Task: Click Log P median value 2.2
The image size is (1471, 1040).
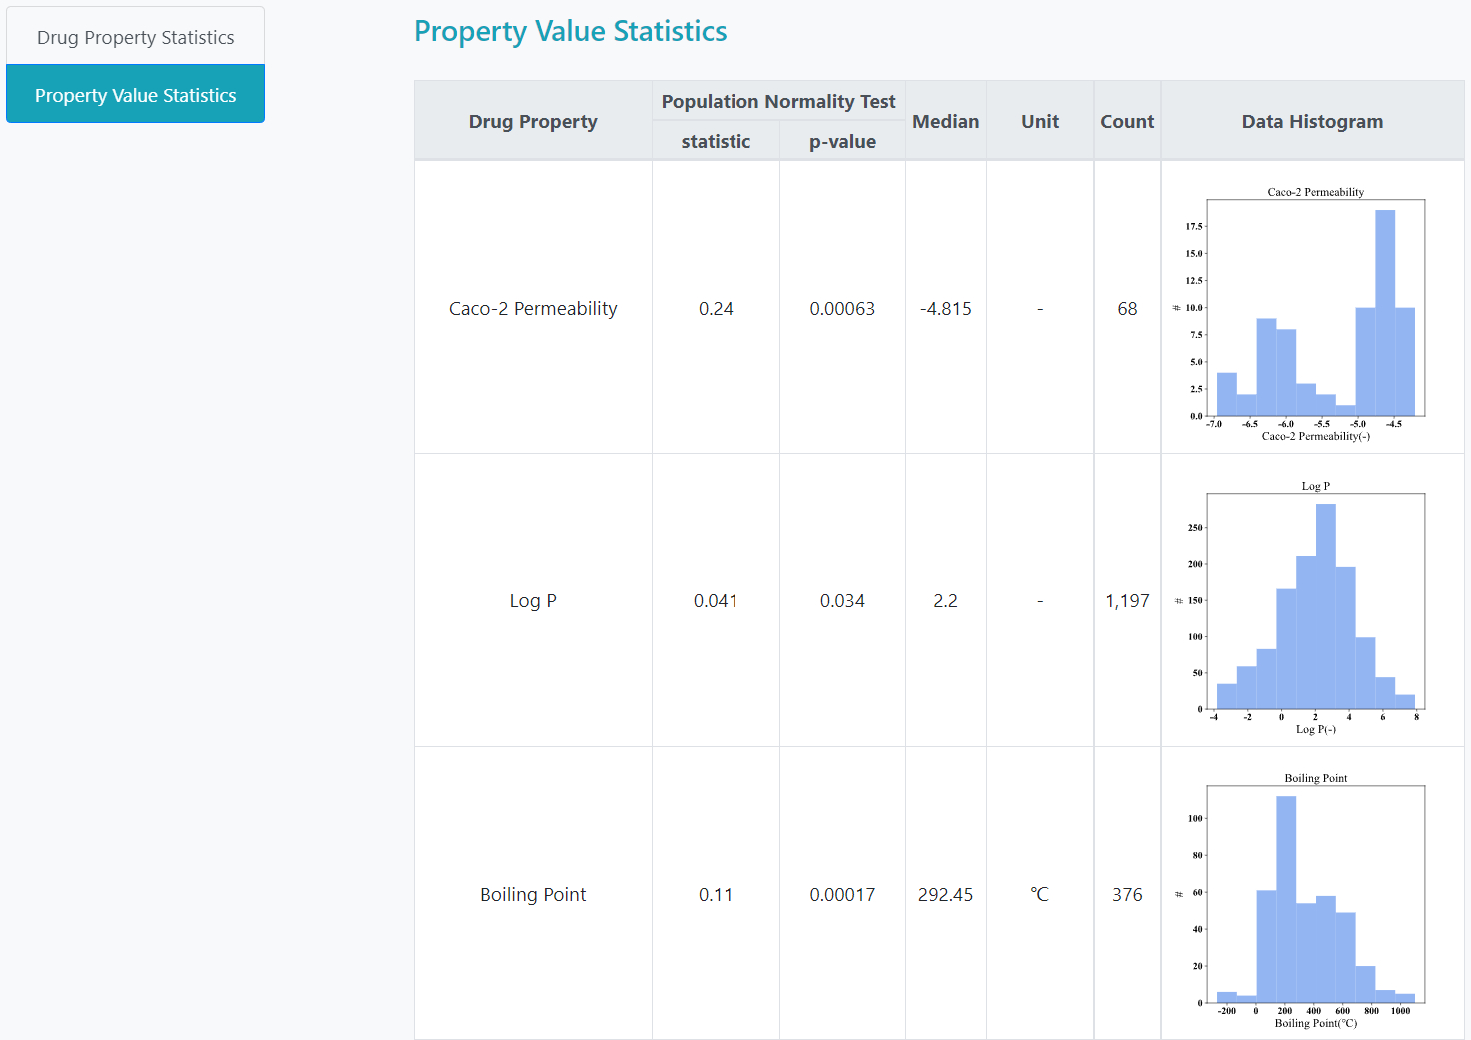Action: 945,600
